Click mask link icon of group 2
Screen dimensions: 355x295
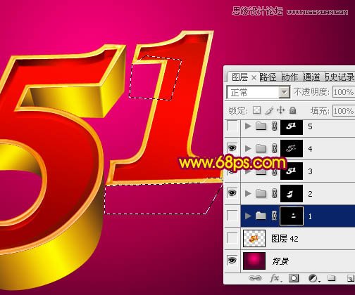pyautogui.click(x=274, y=193)
